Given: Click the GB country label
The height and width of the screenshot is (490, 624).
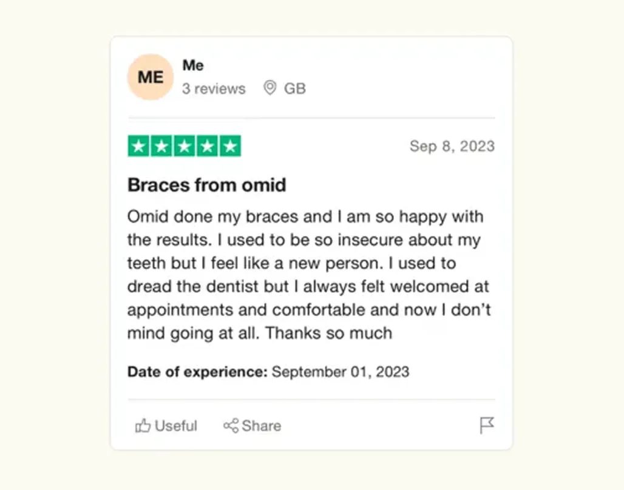Looking at the screenshot, I should (x=295, y=89).
